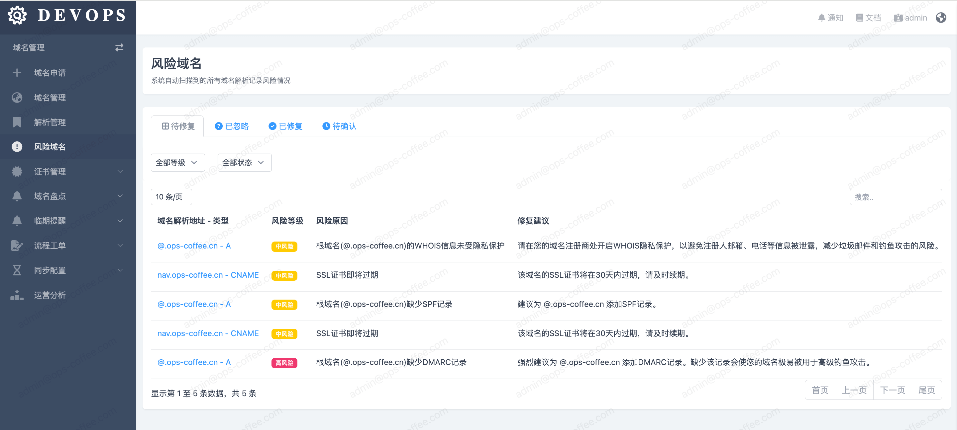Screen dimensions: 957x430
Task: Click the DevOps gear logo icon
Action: pyautogui.click(x=17, y=16)
